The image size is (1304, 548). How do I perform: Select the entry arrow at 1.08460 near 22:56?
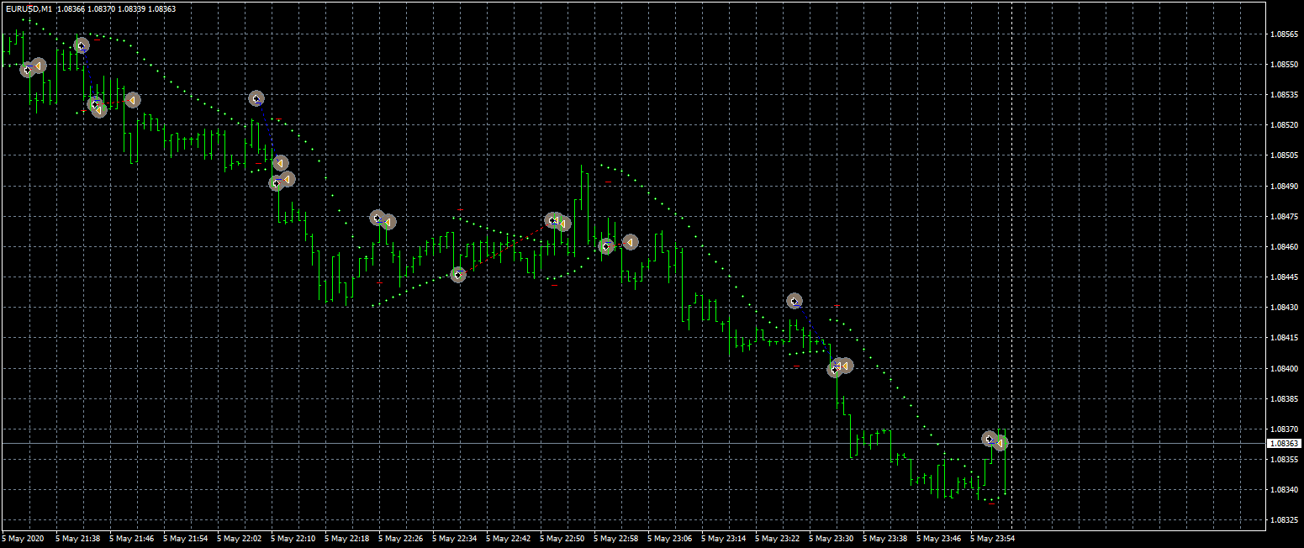click(x=606, y=246)
